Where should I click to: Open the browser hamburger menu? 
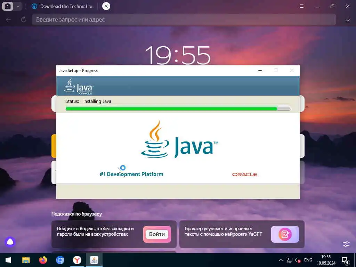click(302, 6)
